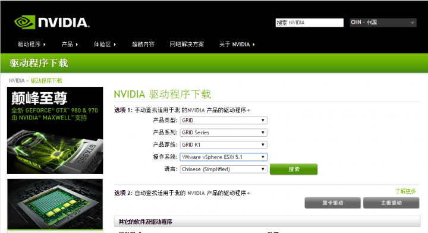Click the 驱动程序下载 green banner title
428x233 pixels.
(x=39, y=63)
